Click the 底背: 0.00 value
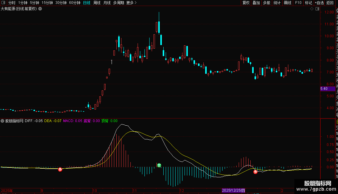This screenshot has height=194, width=338. pos(92,121)
